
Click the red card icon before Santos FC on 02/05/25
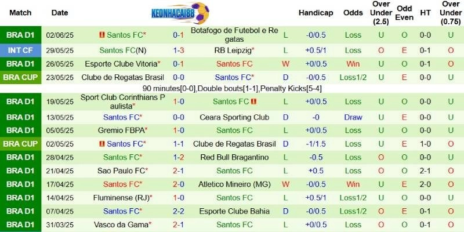102,144
